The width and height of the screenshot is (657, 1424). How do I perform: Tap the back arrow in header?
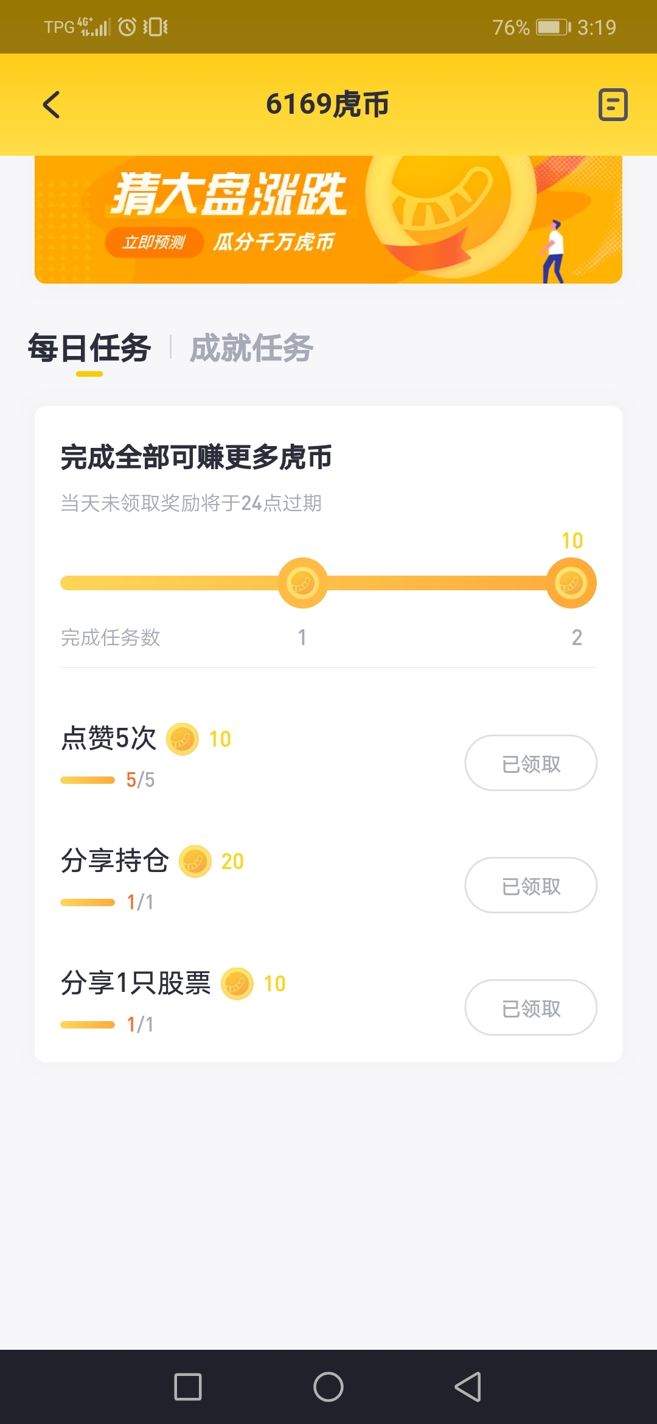pos(52,105)
